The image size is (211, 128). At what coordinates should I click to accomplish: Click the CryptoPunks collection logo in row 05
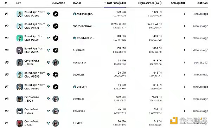56,62
